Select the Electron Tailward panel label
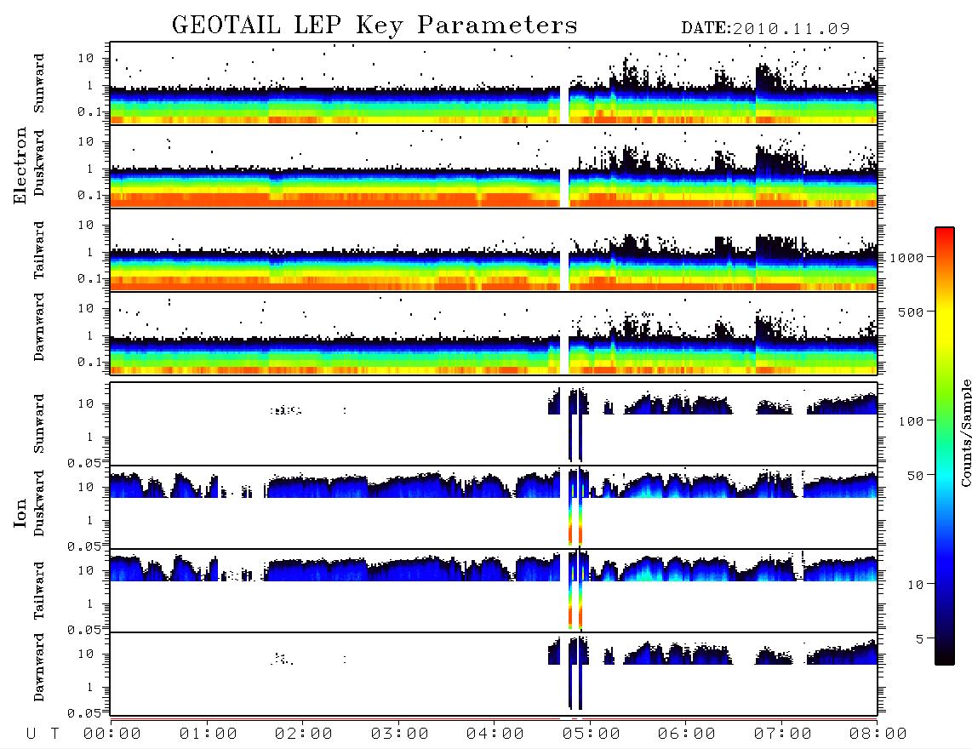Image resolution: width=972 pixels, height=749 pixels. pos(39,249)
